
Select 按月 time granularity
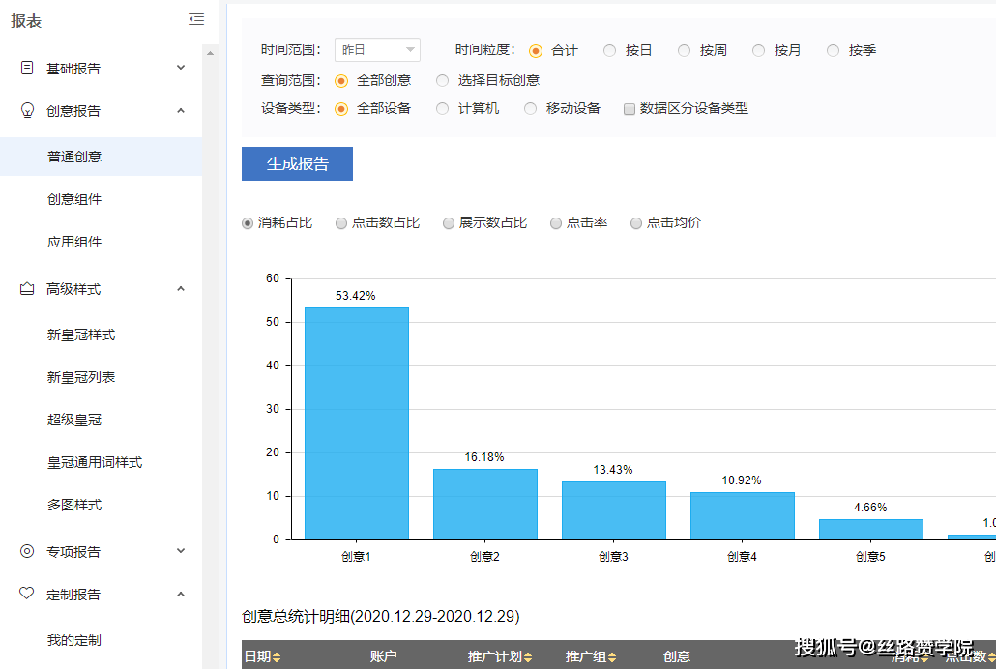tap(758, 51)
